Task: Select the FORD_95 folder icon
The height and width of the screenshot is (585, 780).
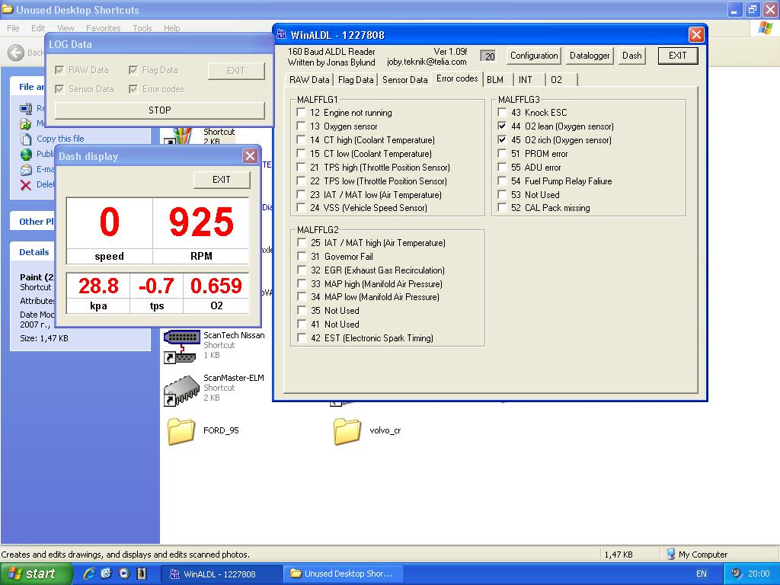Action: [x=181, y=431]
